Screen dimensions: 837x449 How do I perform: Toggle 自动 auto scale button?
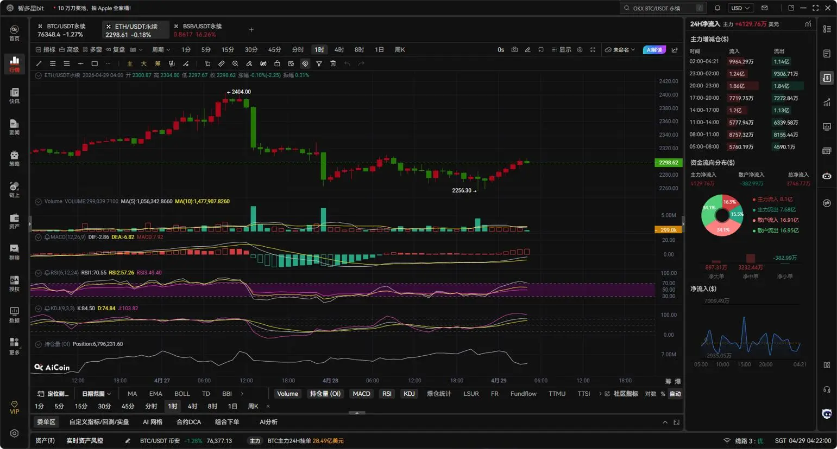point(675,394)
